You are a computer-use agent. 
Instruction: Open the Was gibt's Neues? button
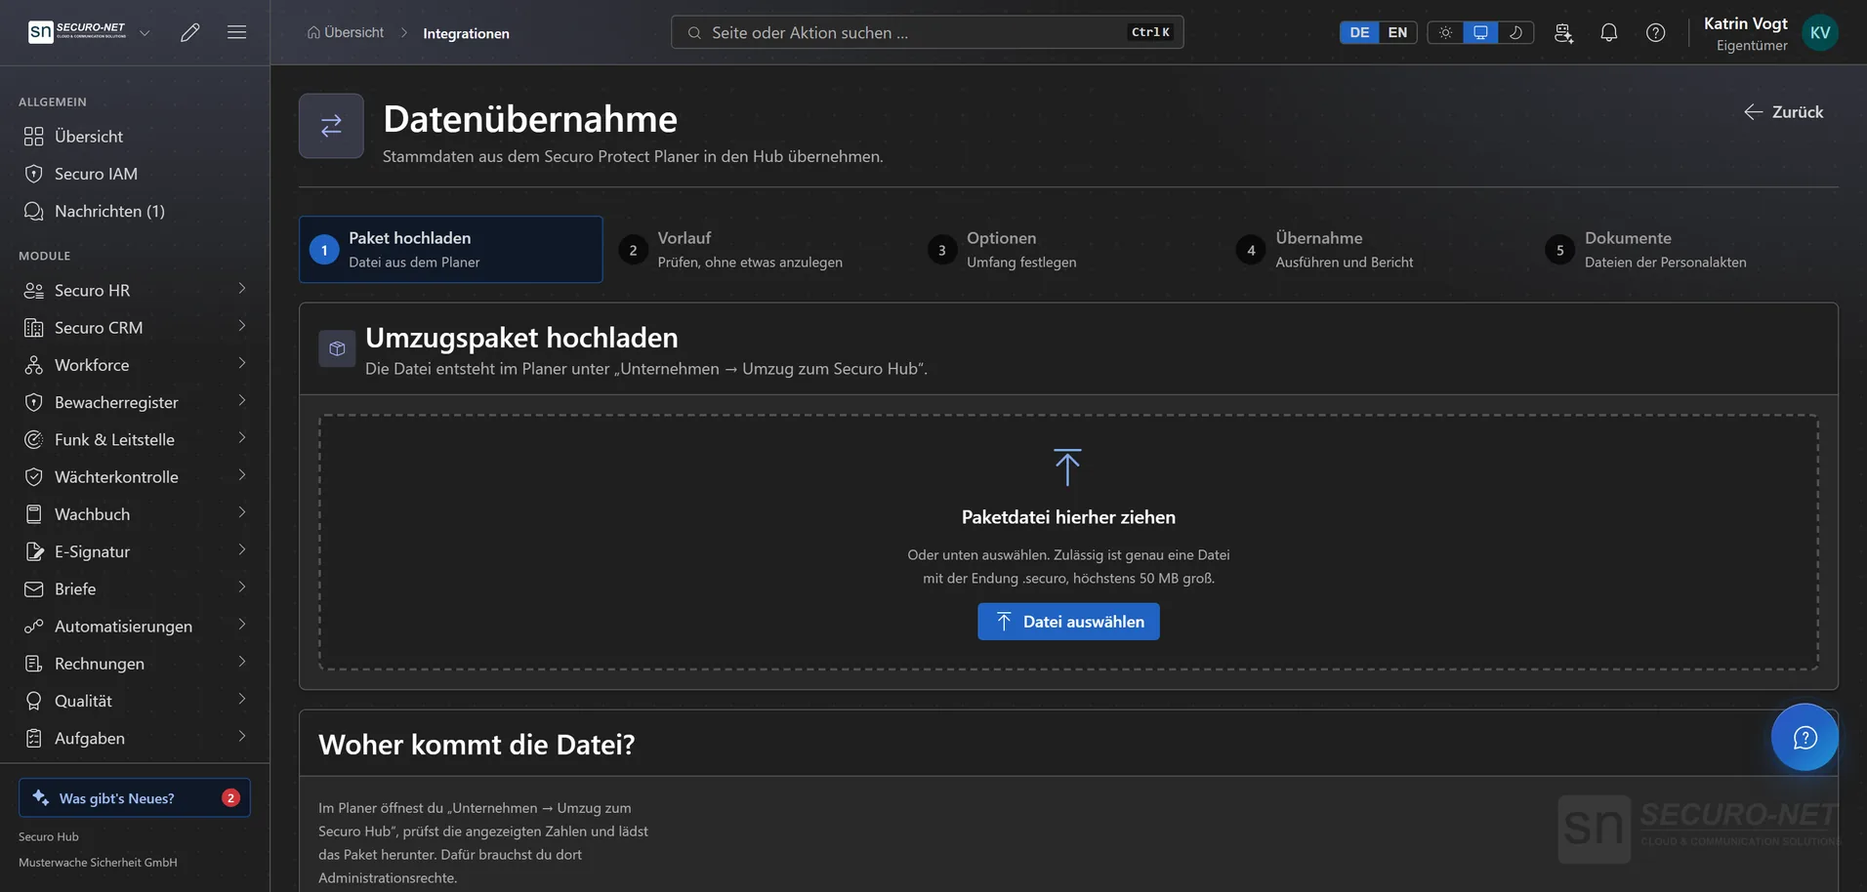(135, 797)
